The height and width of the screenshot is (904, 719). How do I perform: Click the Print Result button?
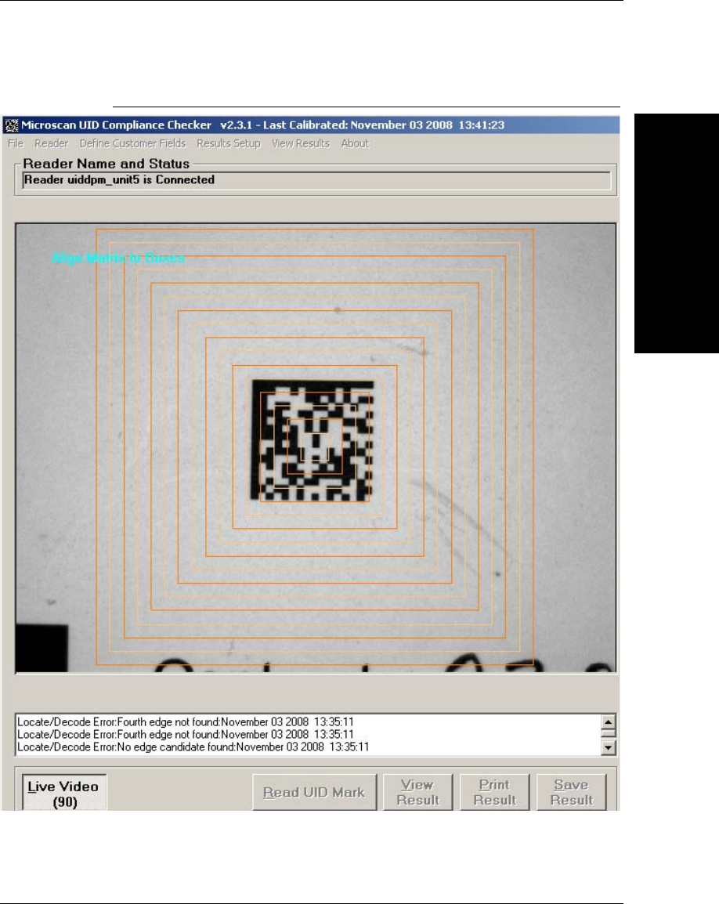pos(494,793)
